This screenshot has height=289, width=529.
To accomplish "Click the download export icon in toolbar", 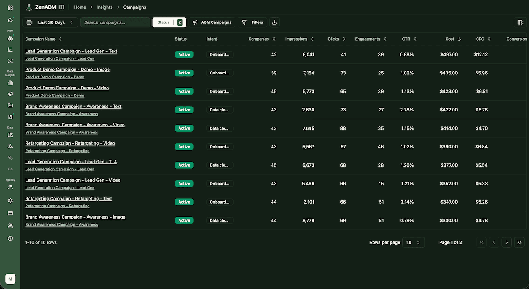I will pos(274,22).
